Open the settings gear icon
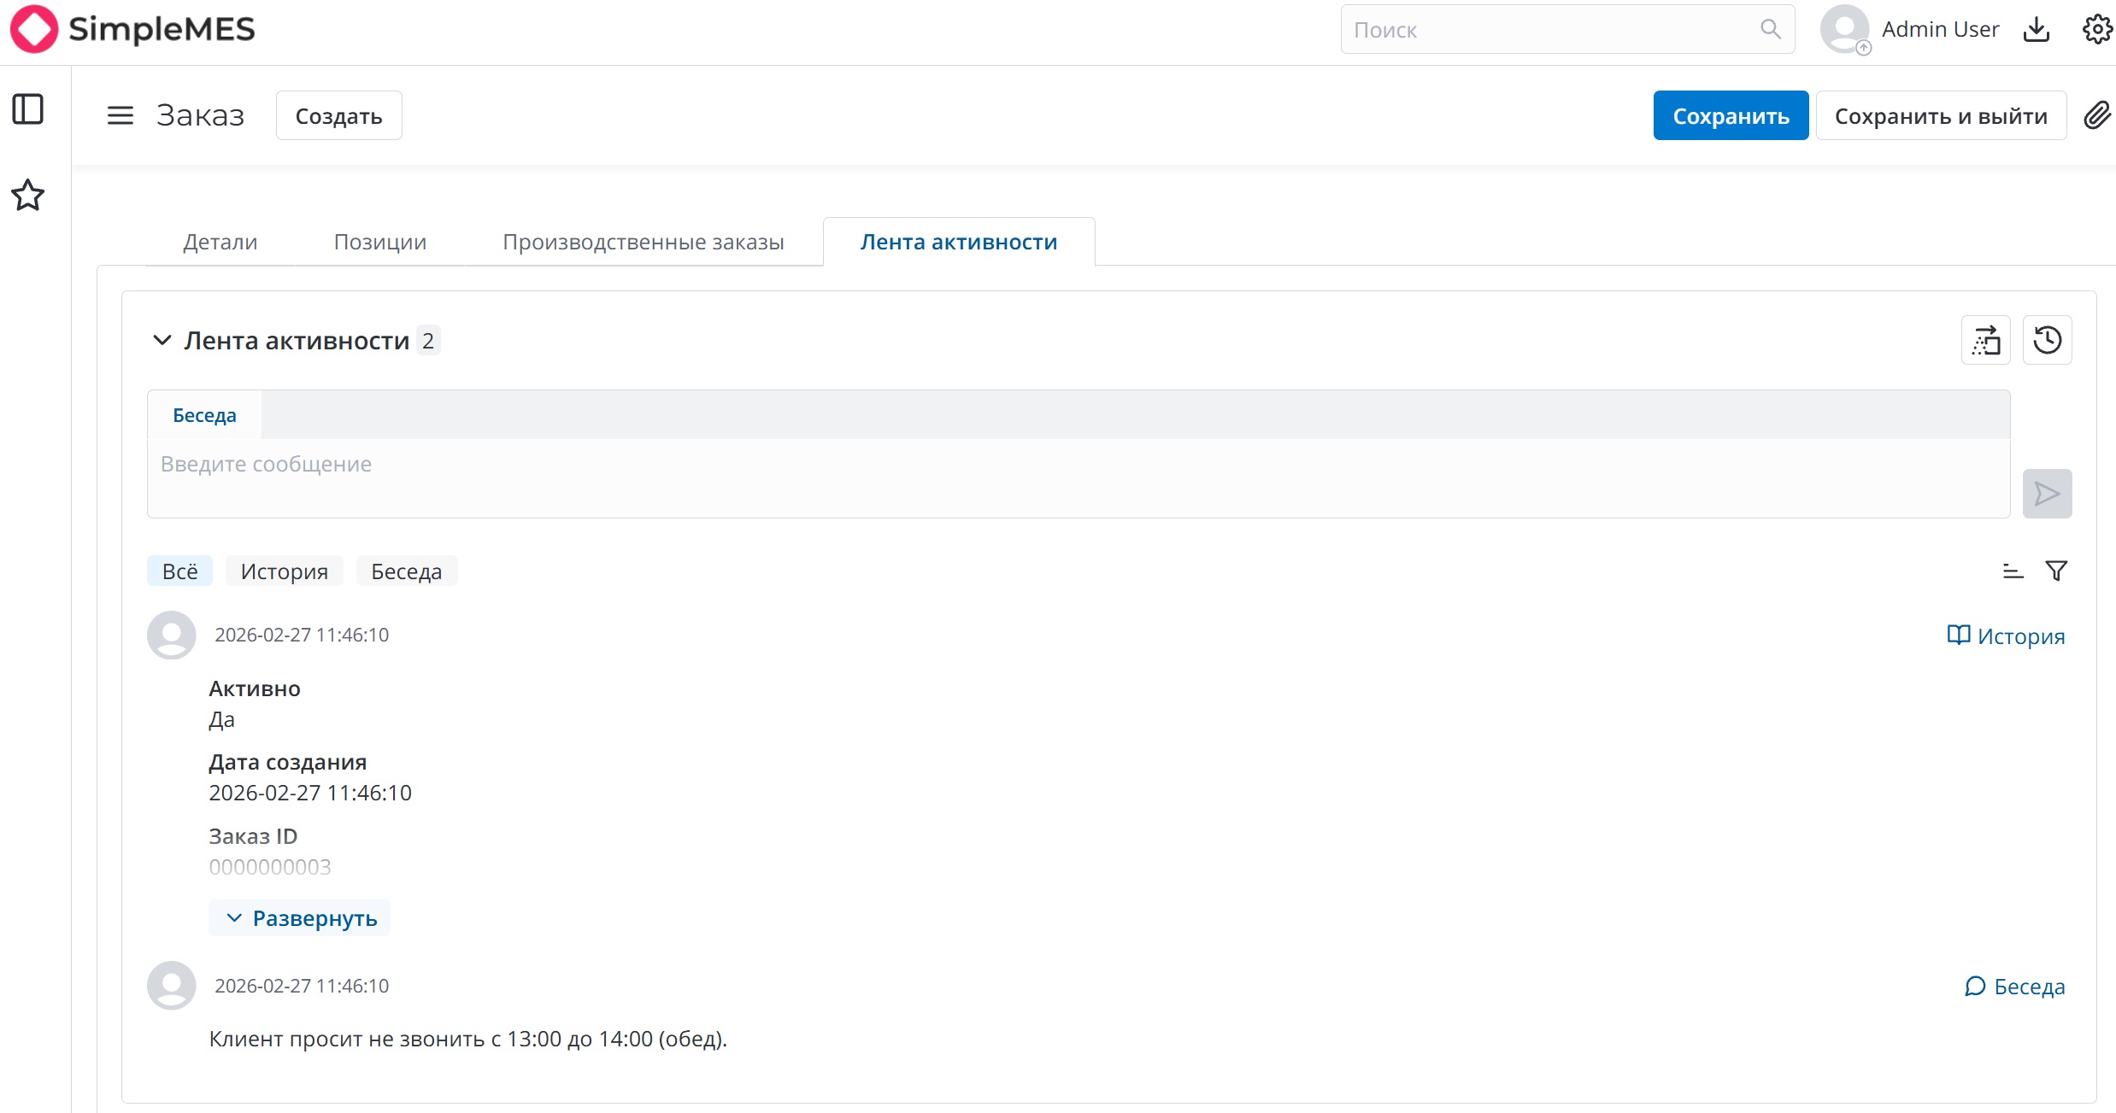 (x=2096, y=30)
